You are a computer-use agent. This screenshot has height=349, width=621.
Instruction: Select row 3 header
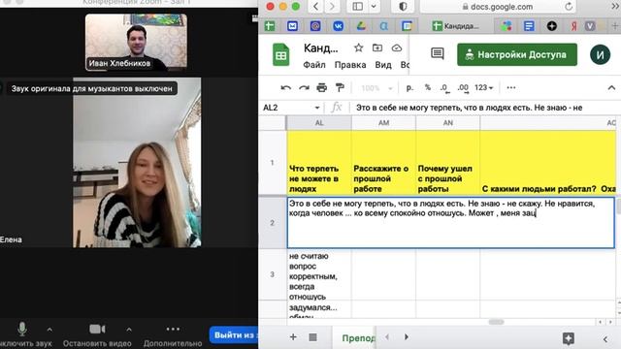[272, 274]
